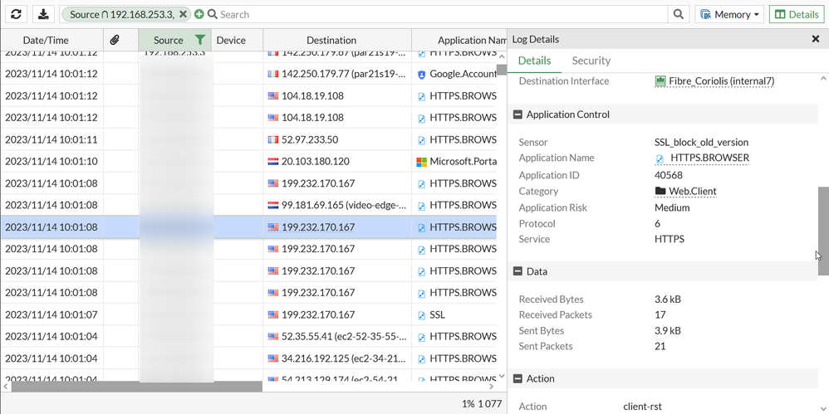829x414 pixels.
Task: Collapse the Application Control section
Action: click(x=518, y=115)
